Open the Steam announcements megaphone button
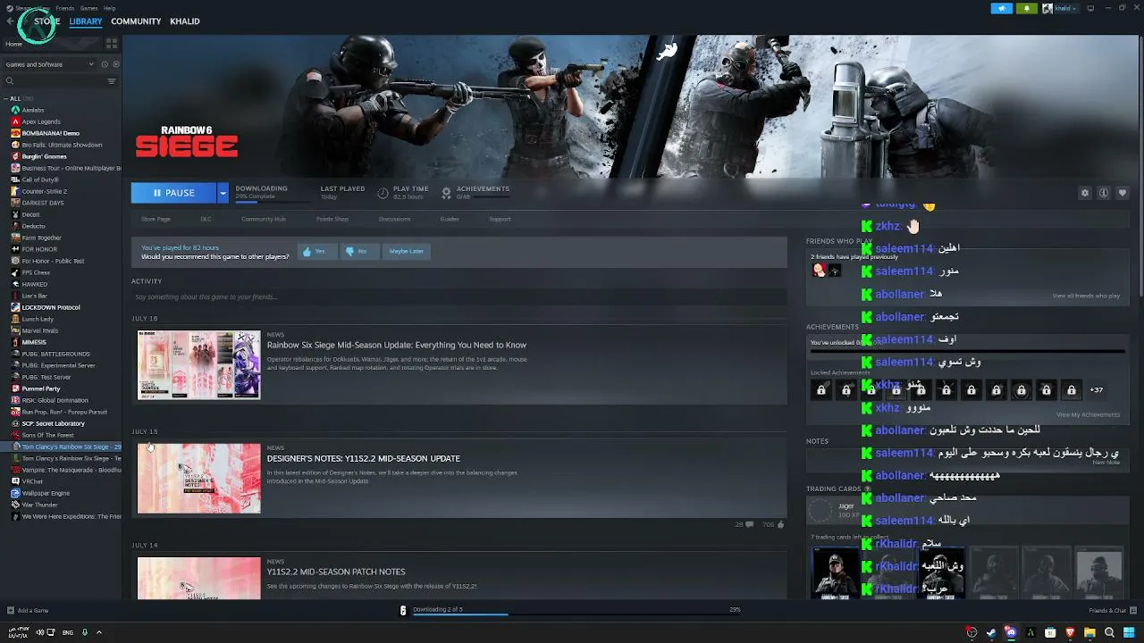The image size is (1144, 643). [x=1001, y=8]
